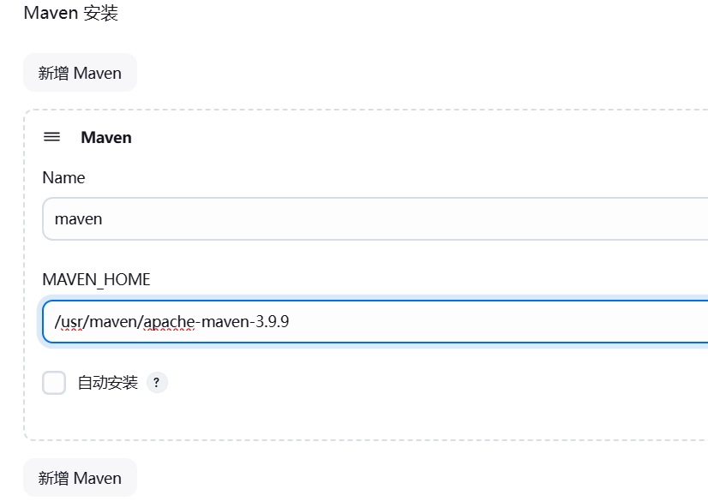Click the top 新增 Maven button
The height and width of the screenshot is (501, 708).
pos(80,73)
